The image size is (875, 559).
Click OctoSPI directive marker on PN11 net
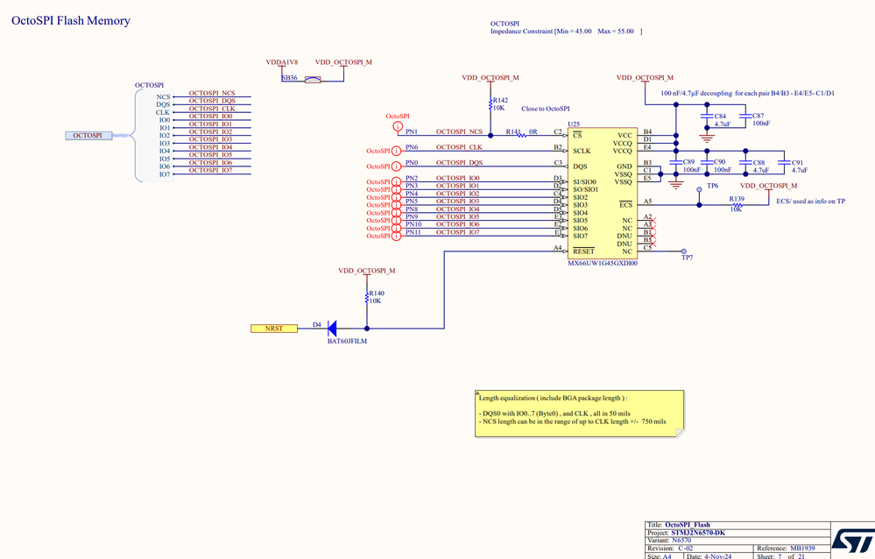tap(396, 237)
